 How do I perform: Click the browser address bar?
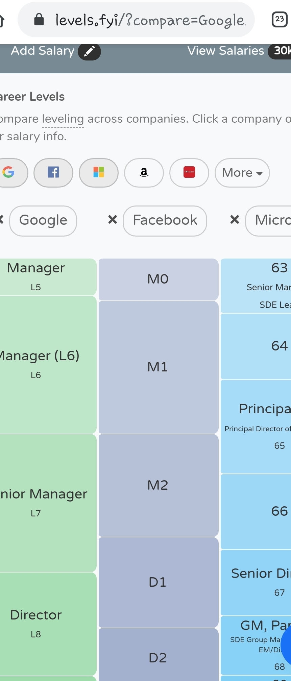click(145, 19)
